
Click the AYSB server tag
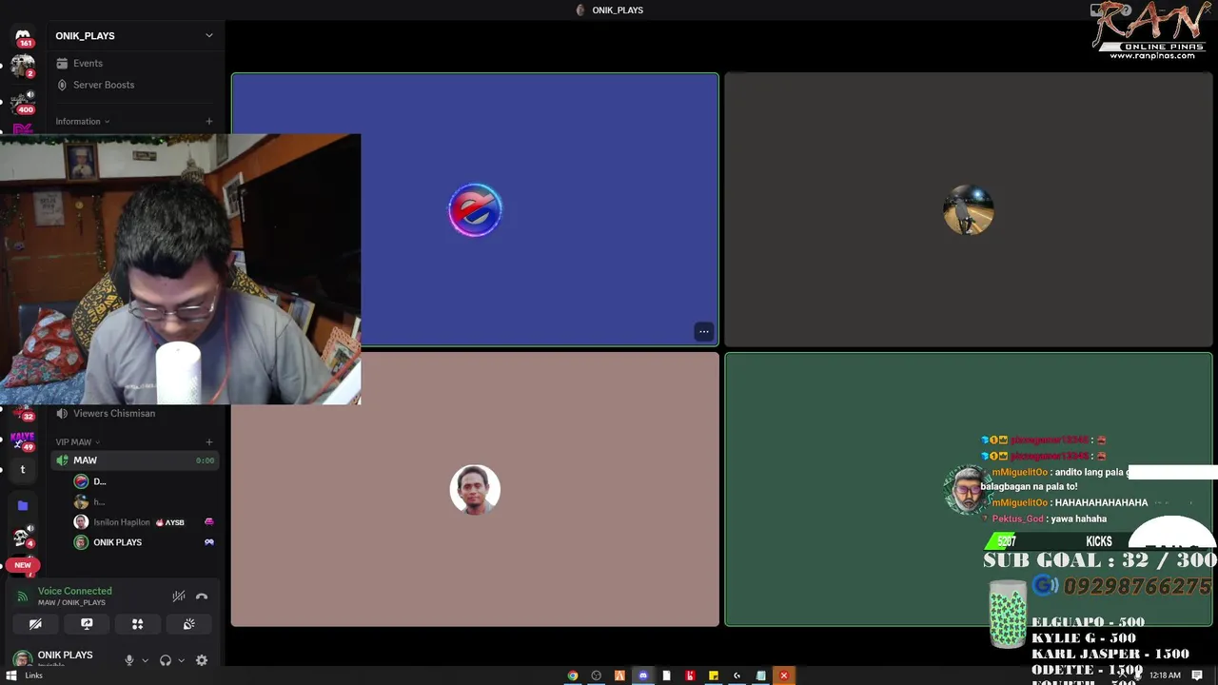170,522
